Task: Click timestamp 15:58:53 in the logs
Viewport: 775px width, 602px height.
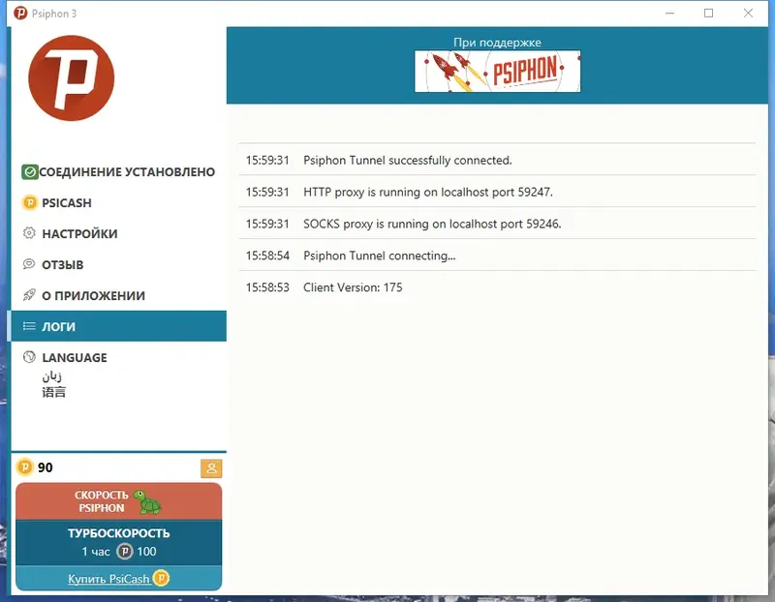Action: point(267,287)
